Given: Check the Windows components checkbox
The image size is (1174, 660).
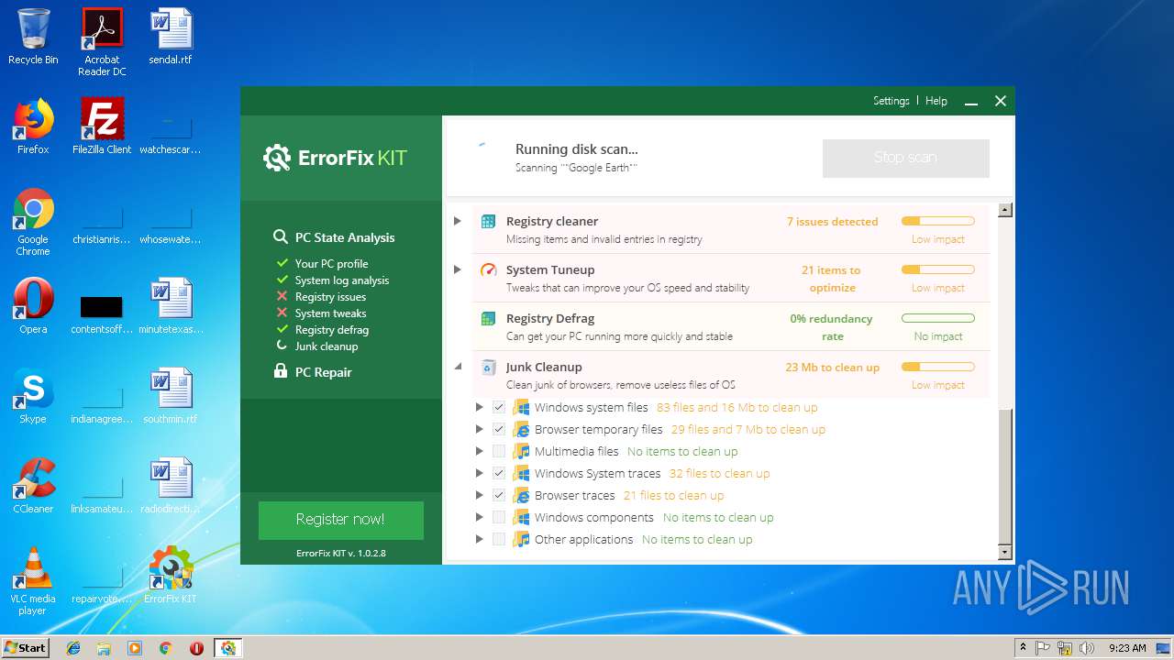Looking at the screenshot, I should click(x=499, y=517).
